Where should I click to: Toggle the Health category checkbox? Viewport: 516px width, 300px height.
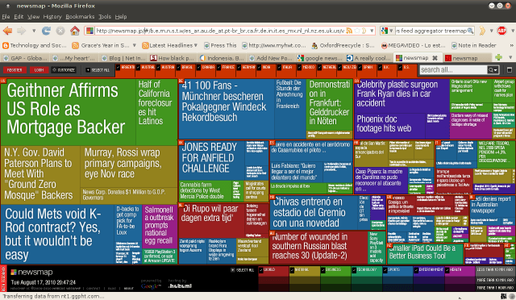pyautogui.click(x=447, y=270)
